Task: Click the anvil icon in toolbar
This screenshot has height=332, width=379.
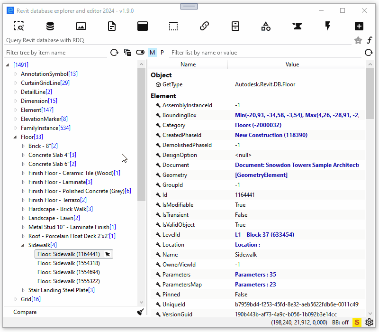Action: pos(297,26)
